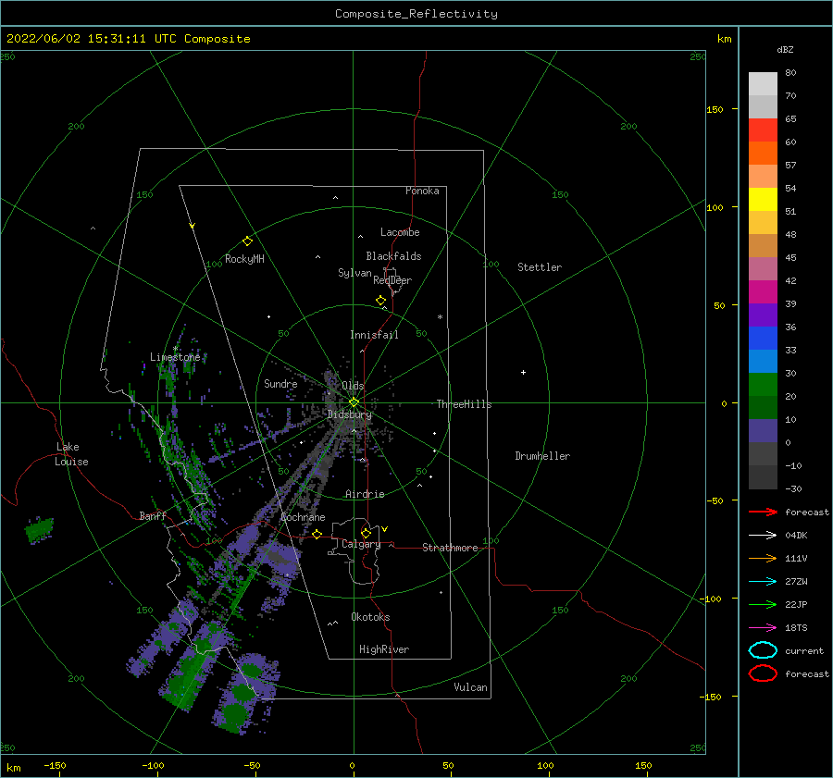The height and width of the screenshot is (778, 833).
Task: Click the asterisk marker east of Innisfail
Action: (440, 317)
